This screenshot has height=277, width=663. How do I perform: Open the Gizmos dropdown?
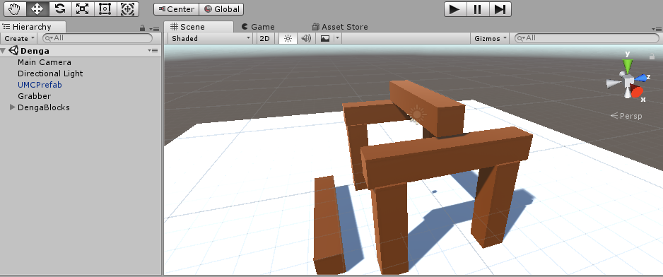pos(490,38)
